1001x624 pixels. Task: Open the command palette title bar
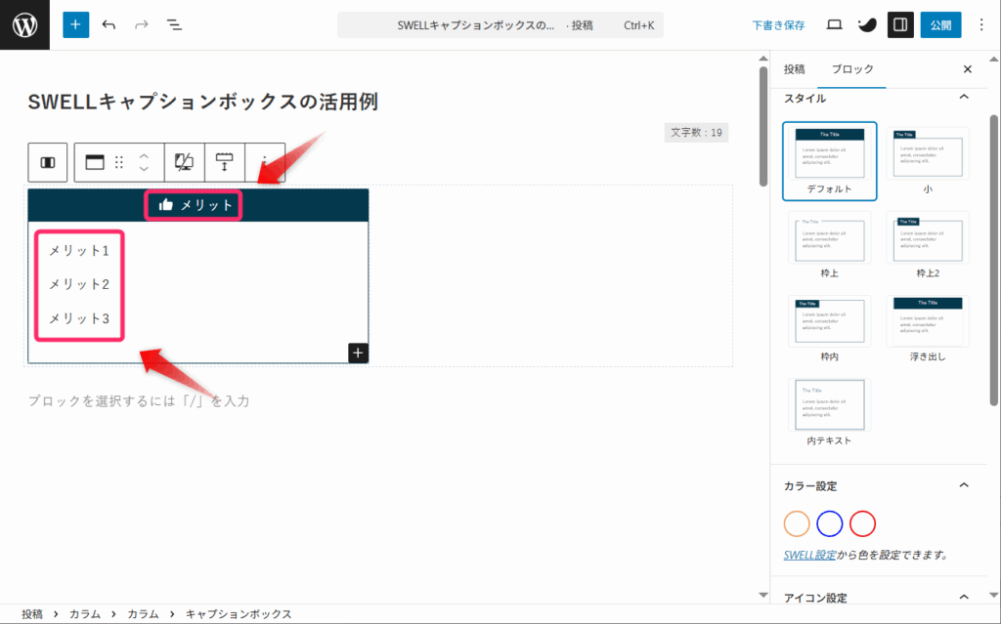pos(500,25)
